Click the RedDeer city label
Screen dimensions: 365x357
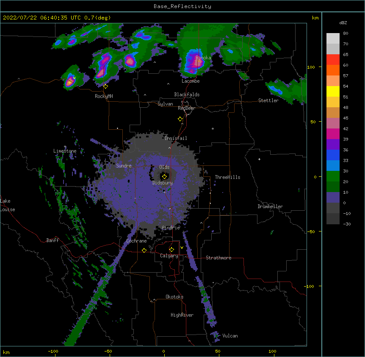coord(186,108)
